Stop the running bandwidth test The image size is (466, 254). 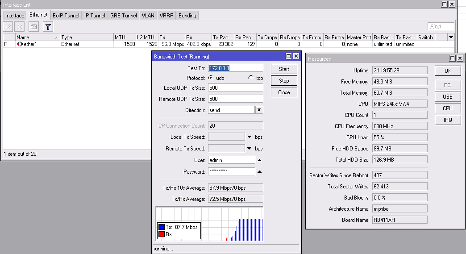click(284, 81)
